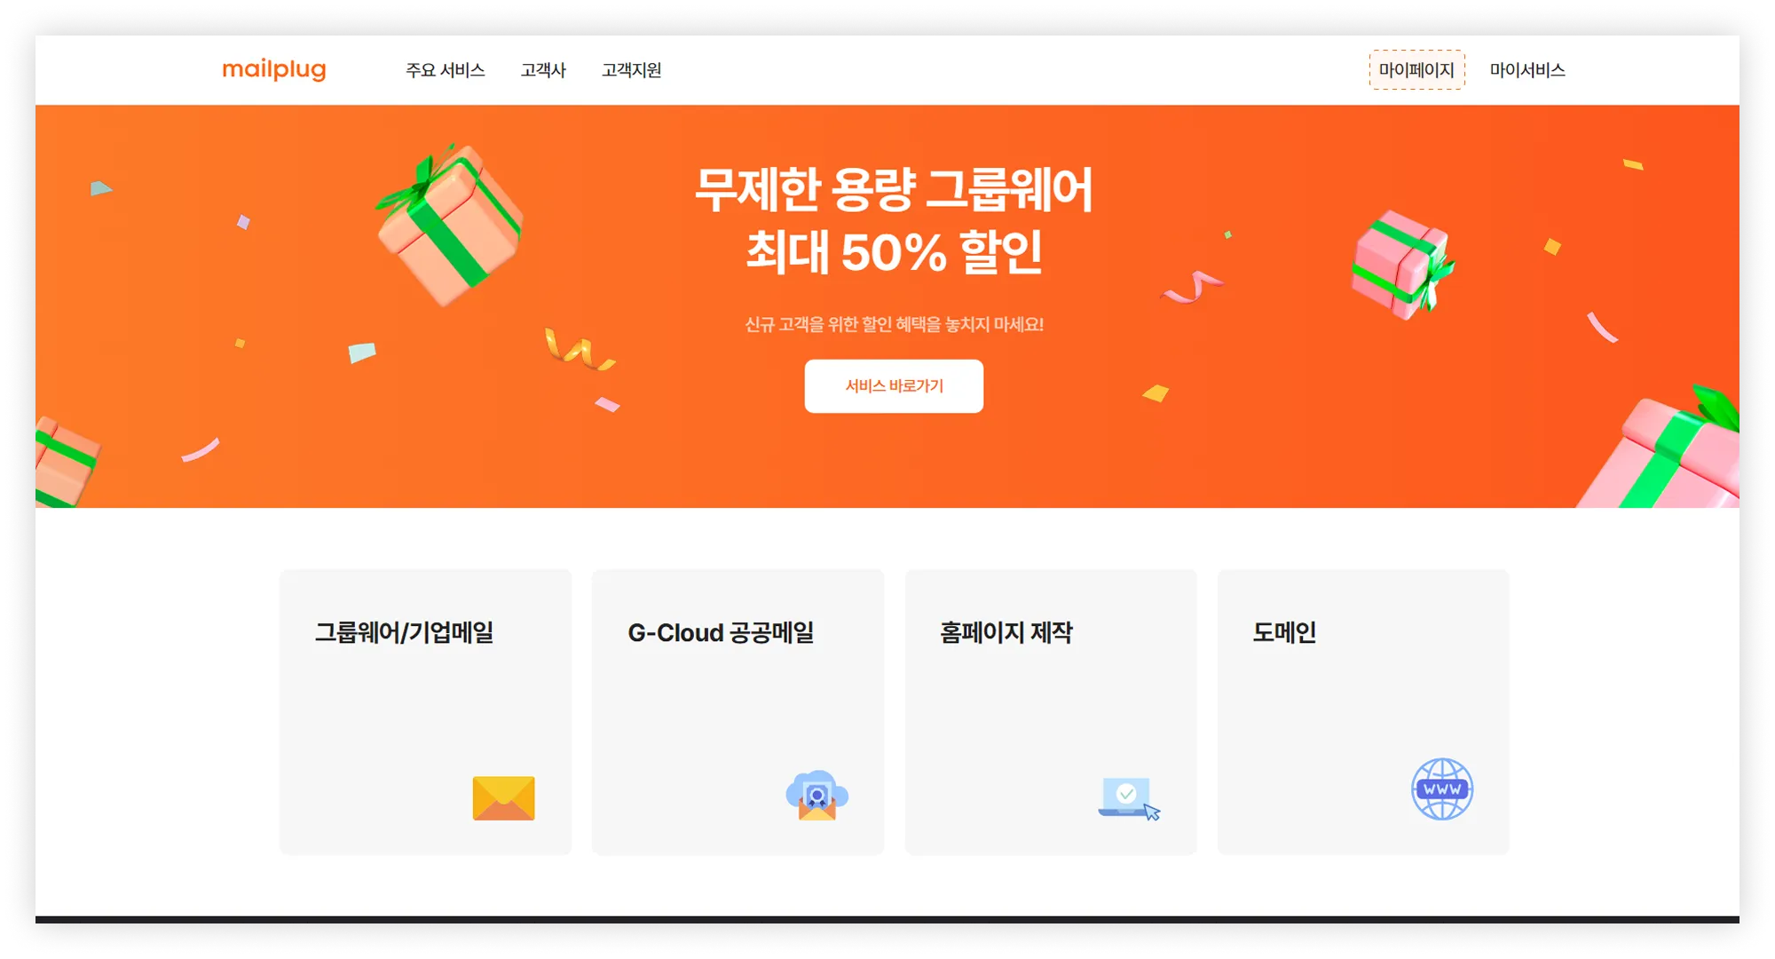Screen dimensions: 1775x959
Task: Go to 마이페이지
Action: pos(1416,70)
